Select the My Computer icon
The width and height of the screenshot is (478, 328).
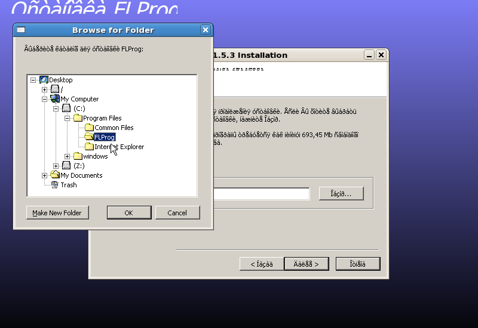pos(55,99)
